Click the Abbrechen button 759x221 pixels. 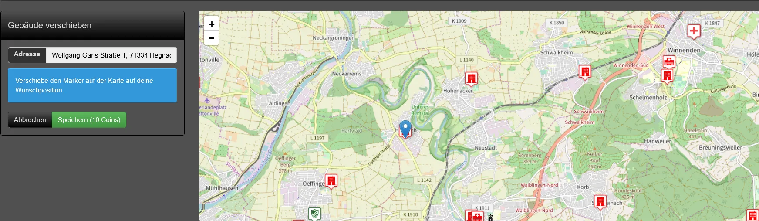(x=30, y=120)
